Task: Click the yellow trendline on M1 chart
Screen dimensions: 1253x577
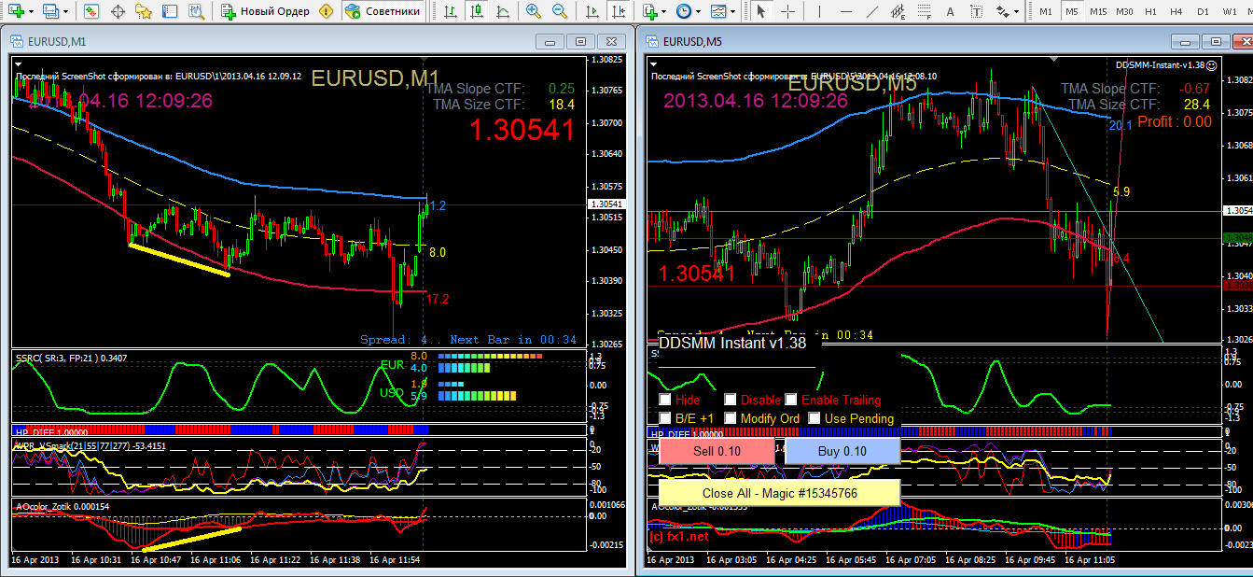Action: (179, 259)
